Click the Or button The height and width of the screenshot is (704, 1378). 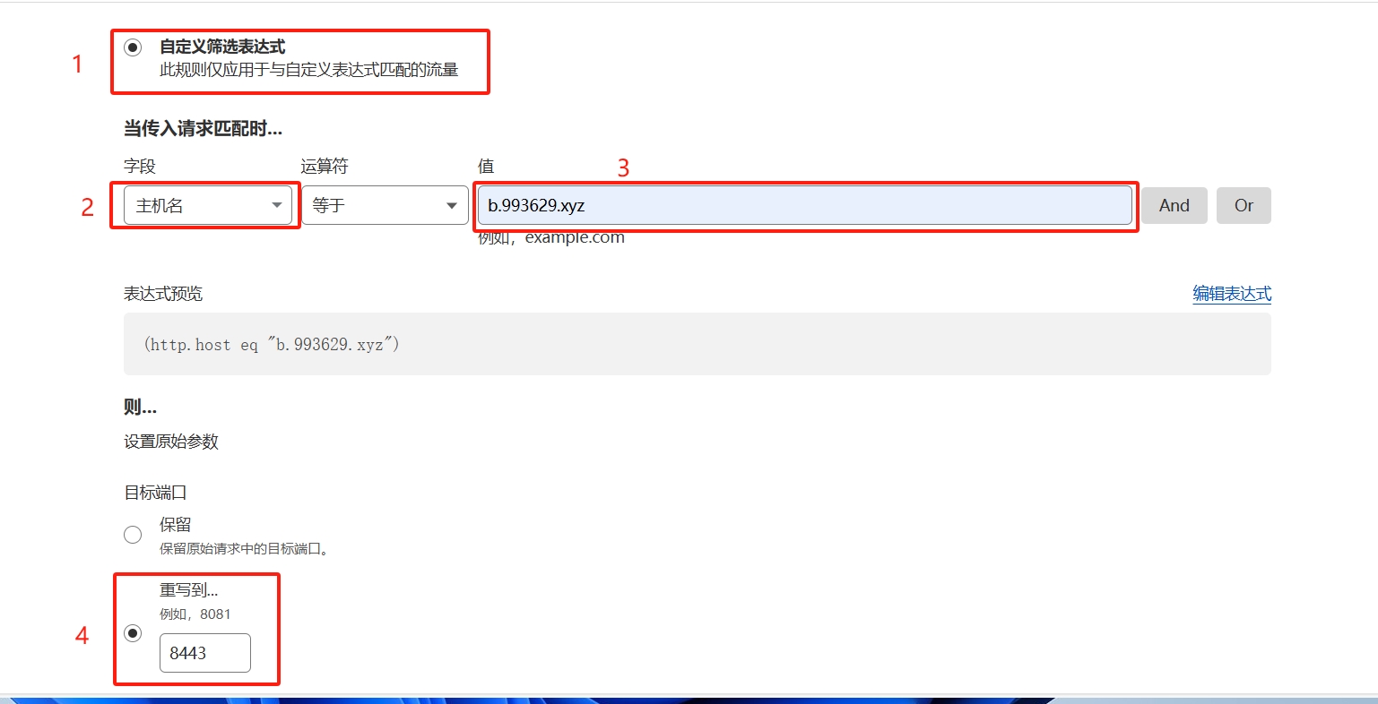coord(1243,206)
